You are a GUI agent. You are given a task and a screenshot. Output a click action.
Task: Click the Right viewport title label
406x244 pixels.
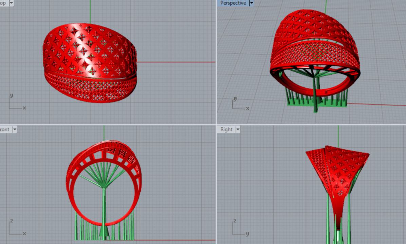[226, 129]
